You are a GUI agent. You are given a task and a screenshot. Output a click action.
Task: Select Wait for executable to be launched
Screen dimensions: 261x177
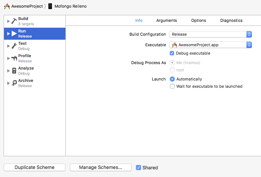[172, 86]
